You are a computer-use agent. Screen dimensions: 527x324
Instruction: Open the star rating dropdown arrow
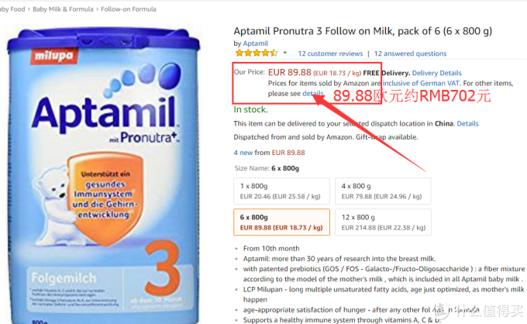(x=283, y=54)
